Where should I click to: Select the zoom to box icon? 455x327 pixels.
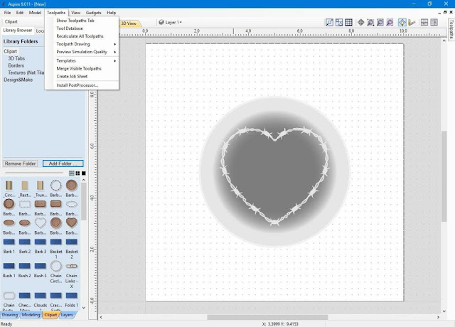click(x=370, y=22)
